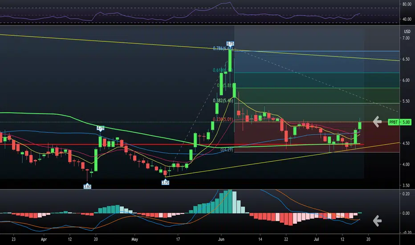415x245 pixels.
Task: Click the USD currency label on price axis
Action: point(407,32)
